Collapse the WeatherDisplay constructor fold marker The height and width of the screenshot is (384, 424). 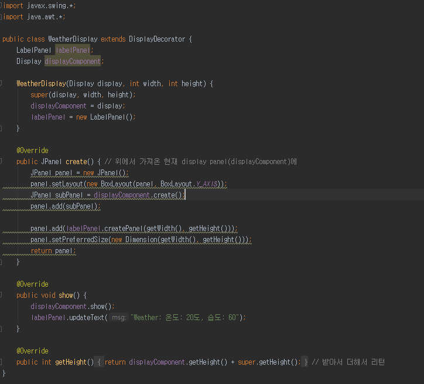1,84
